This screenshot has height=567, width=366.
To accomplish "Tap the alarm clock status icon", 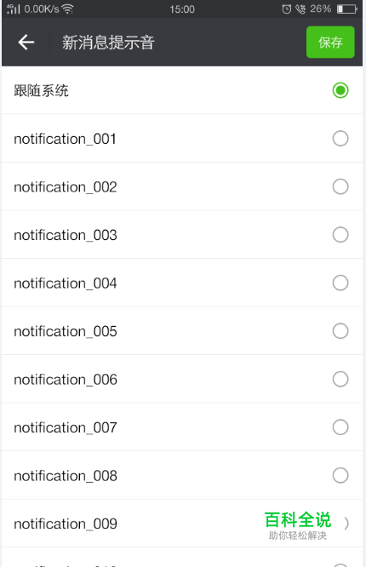I will pyautogui.click(x=287, y=9).
